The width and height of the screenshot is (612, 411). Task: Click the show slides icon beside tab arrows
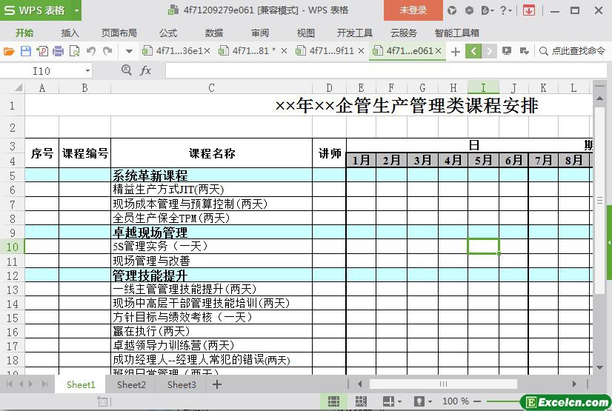click(507, 50)
